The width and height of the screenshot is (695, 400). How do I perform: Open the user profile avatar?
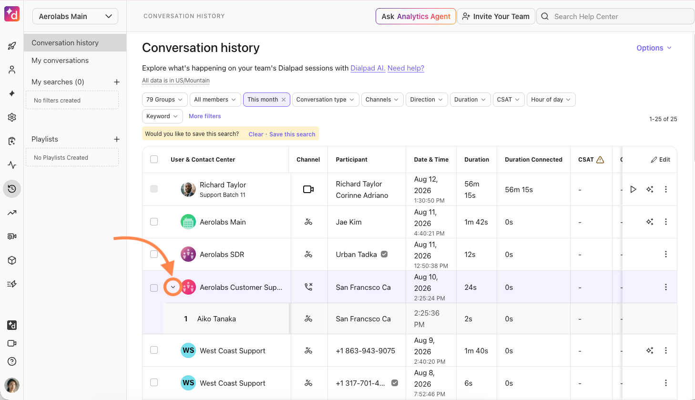click(x=12, y=385)
